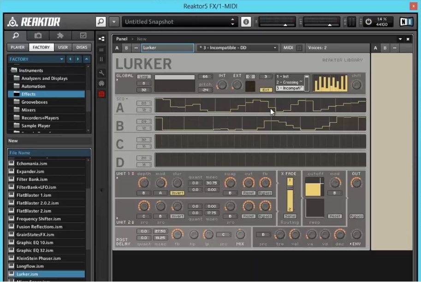Open the SEQ dropdown arrow above A
Image resolution: width=421 pixels, height=282 pixels.
127,99
